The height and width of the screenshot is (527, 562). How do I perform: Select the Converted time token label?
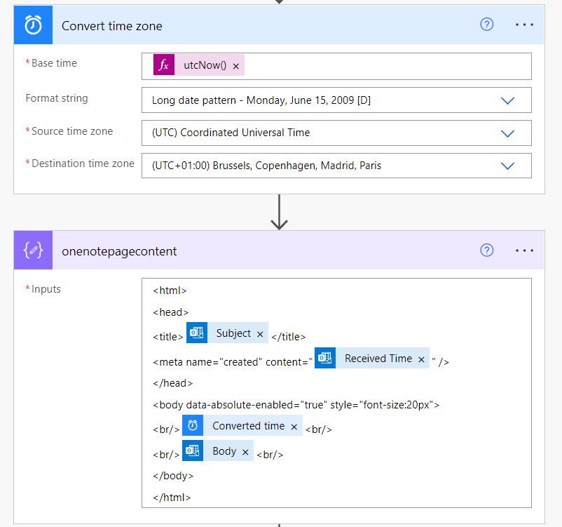248,426
